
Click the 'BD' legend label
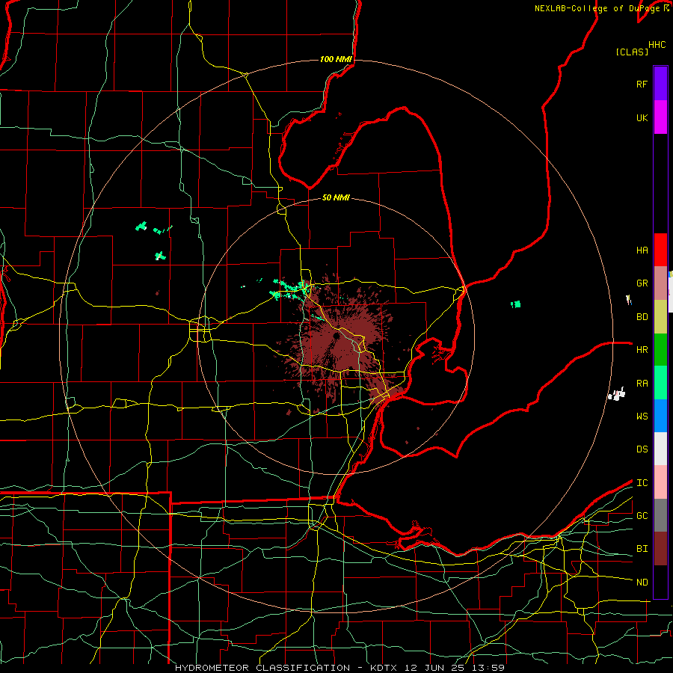click(x=642, y=317)
